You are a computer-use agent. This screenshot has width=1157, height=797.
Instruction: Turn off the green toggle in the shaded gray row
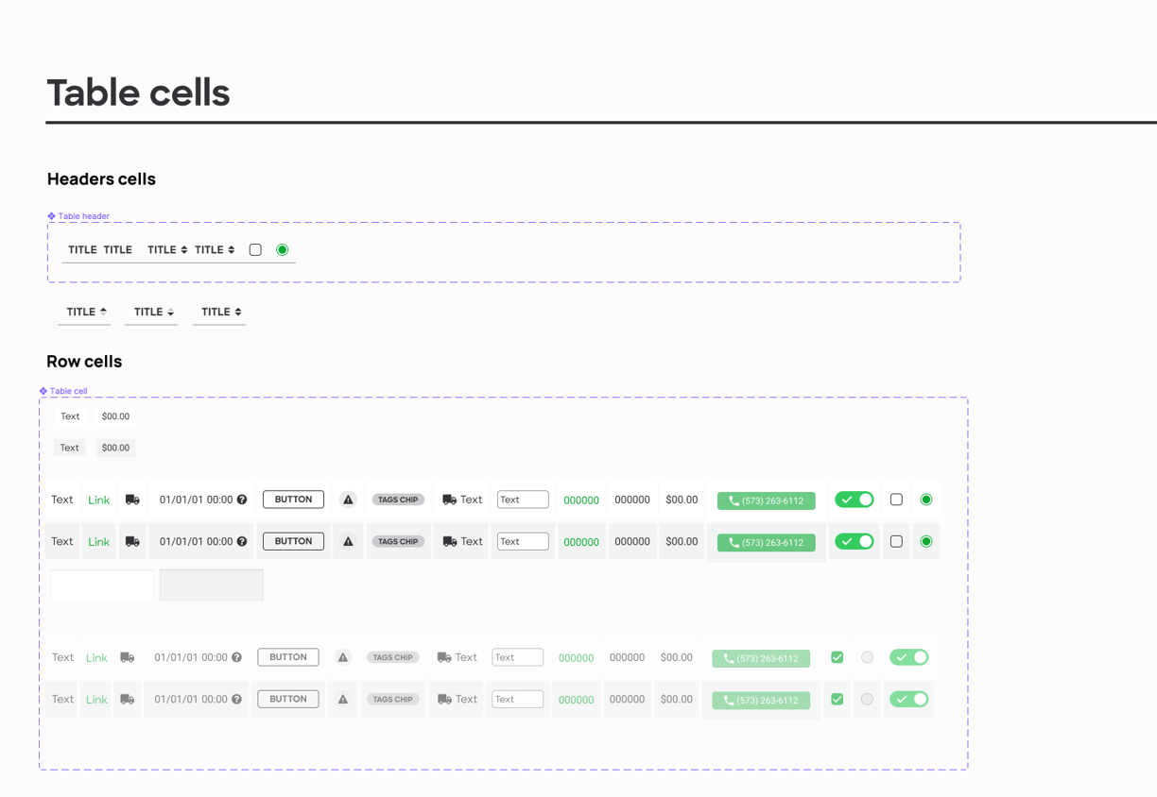click(x=855, y=541)
